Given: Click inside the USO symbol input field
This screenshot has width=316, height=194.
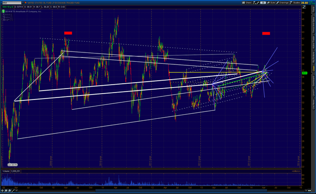Looking at the screenshot, I should pyautogui.click(x=12, y=2).
